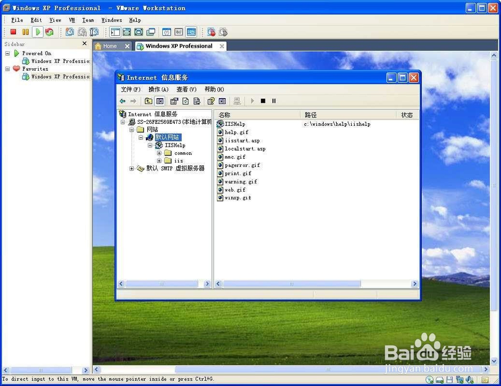Pause the site with IIS pause button
This screenshot has height=386, width=501.
[274, 101]
